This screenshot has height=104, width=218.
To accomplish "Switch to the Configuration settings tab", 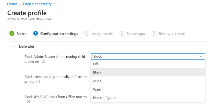I will click(x=59, y=34).
